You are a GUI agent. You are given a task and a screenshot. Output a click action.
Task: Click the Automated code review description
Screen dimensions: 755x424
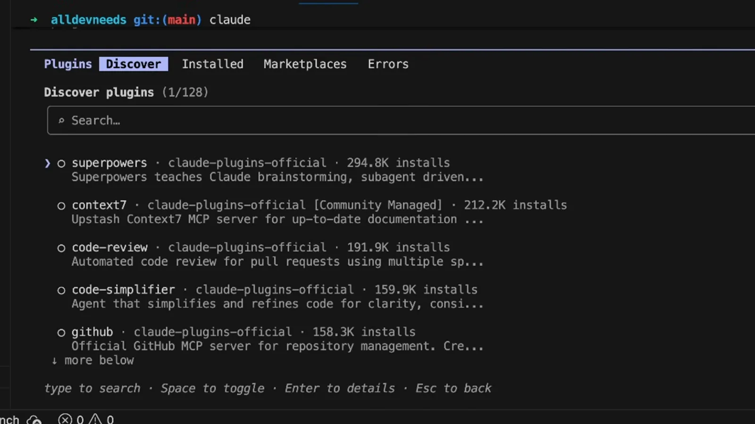tap(277, 262)
